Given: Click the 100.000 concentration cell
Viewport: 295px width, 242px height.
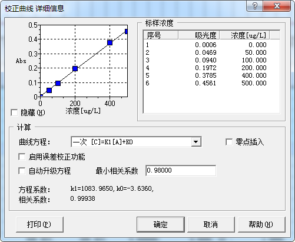Looking at the screenshot, I should (254, 60).
